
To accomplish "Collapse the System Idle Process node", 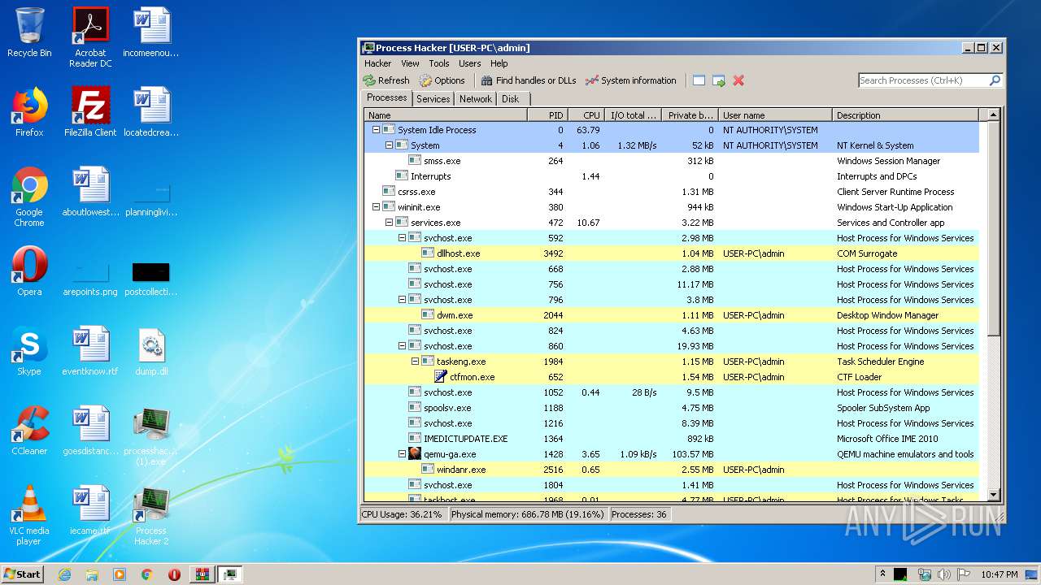I will coord(376,130).
